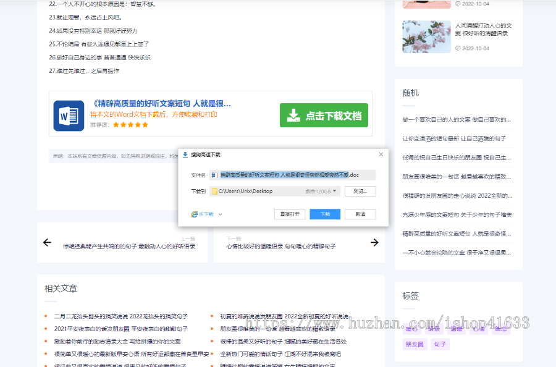
Task: Click the five-star 推荐度 rating
Action: (130, 125)
